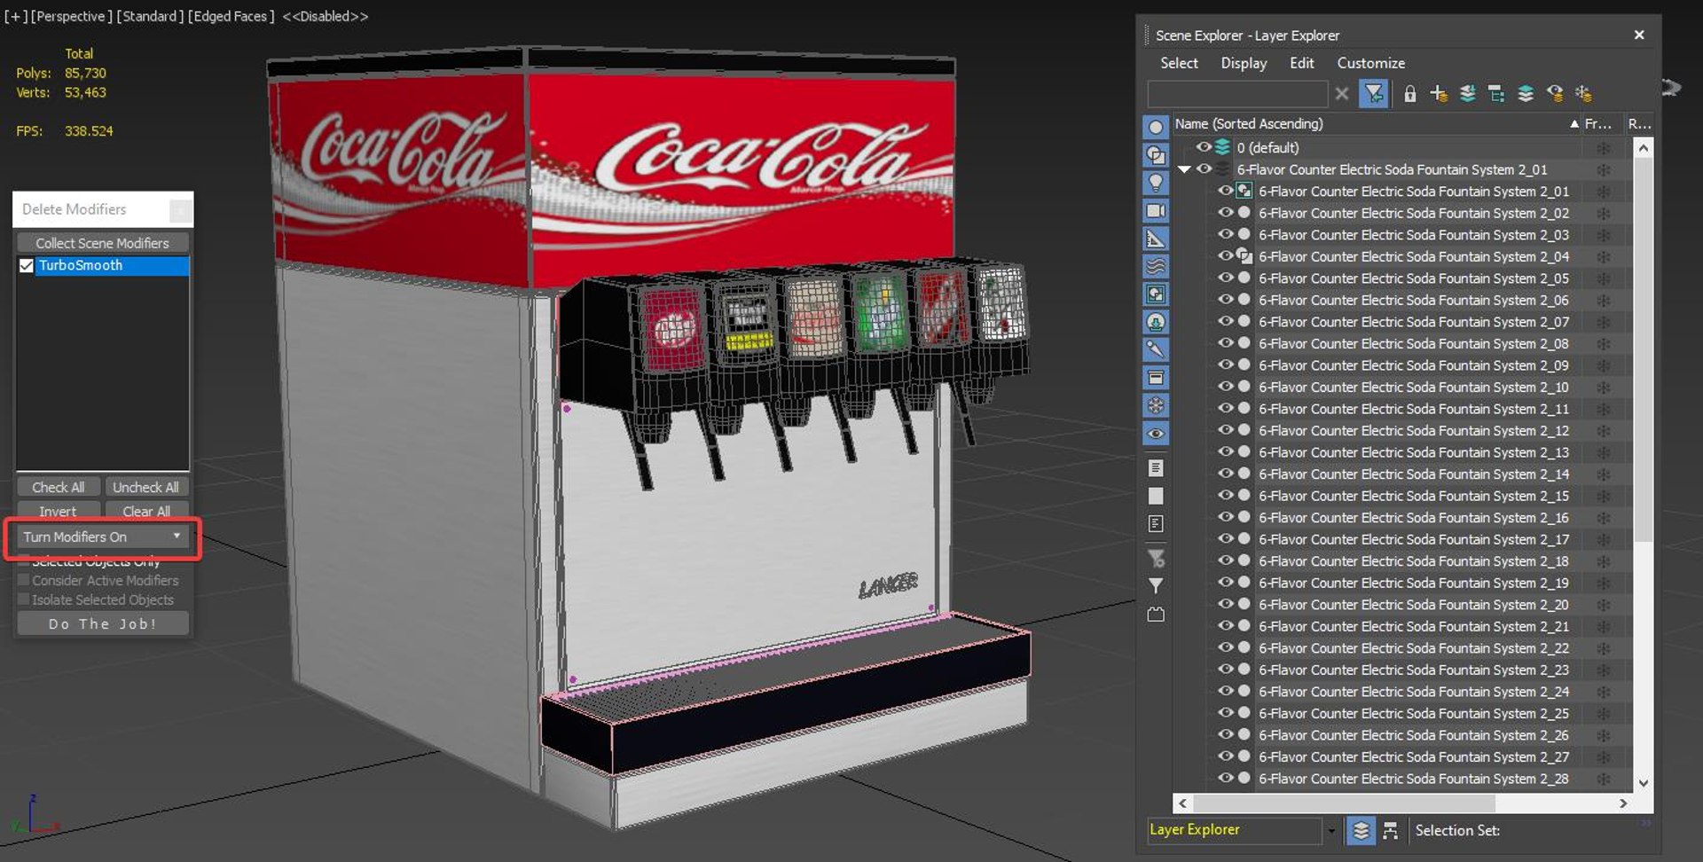
Task: Click the Check All button
Action: pos(59,487)
